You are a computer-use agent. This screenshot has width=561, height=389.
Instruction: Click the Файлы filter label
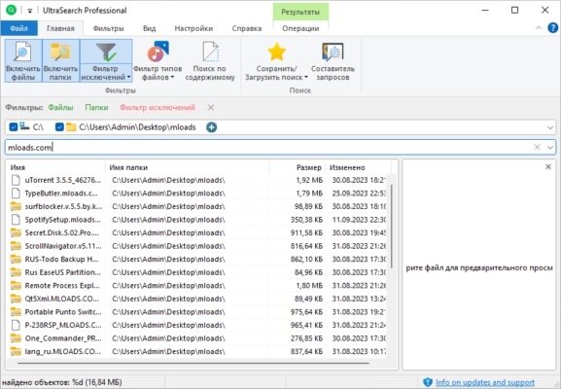60,107
